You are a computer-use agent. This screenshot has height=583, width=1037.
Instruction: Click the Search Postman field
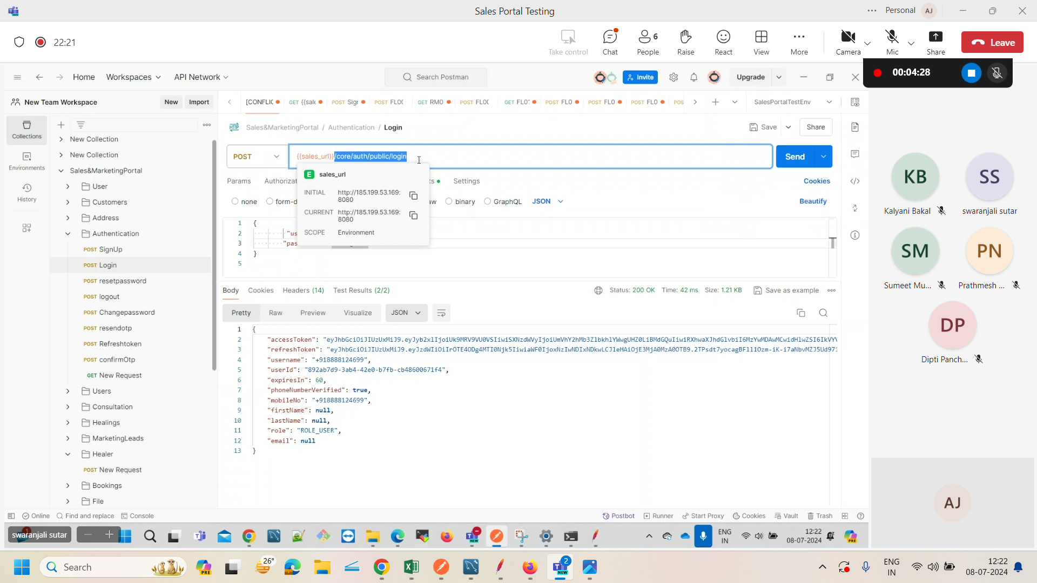(x=435, y=77)
